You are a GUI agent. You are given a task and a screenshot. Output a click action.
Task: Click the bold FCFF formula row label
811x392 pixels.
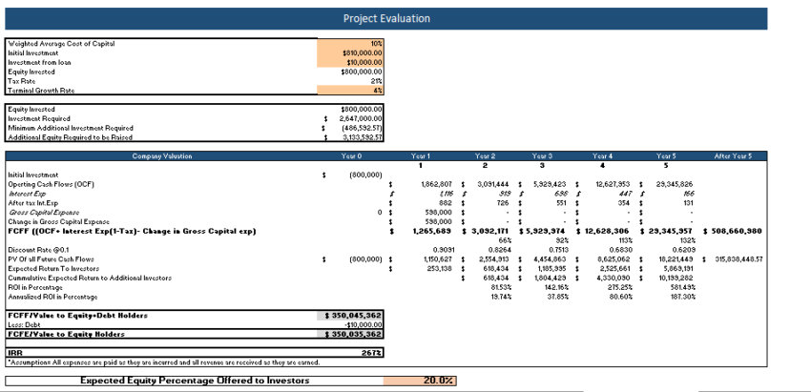pos(132,231)
